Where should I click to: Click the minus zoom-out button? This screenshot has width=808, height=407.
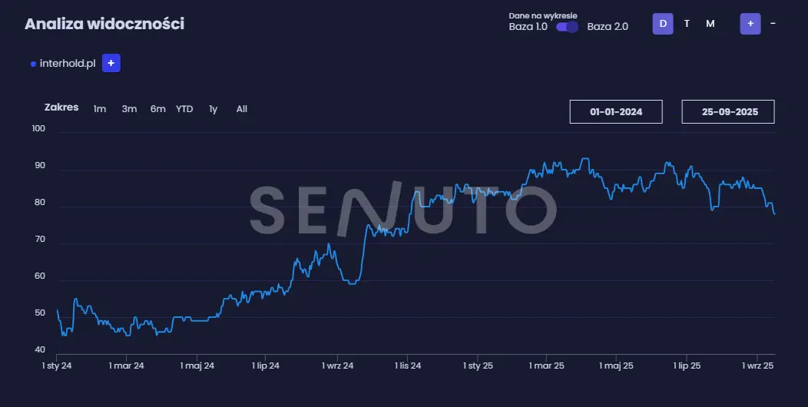tap(773, 24)
